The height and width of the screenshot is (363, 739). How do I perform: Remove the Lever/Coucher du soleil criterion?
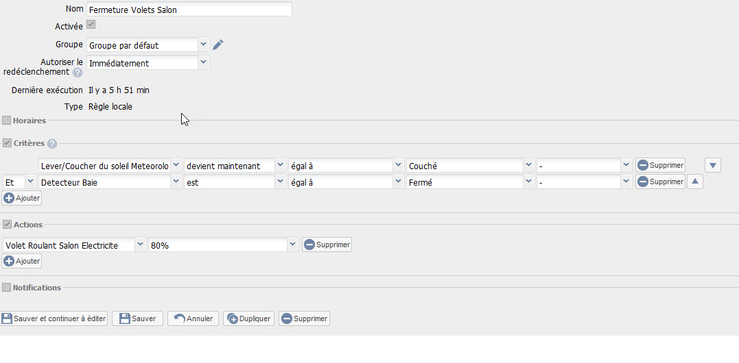[x=659, y=165]
